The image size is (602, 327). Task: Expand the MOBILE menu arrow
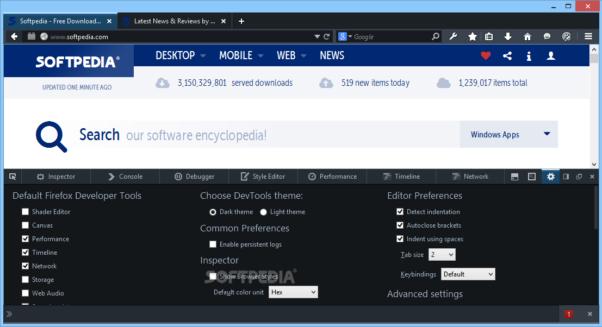click(260, 56)
